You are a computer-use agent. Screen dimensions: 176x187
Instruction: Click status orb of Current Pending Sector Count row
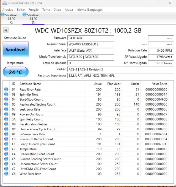pos(6,159)
